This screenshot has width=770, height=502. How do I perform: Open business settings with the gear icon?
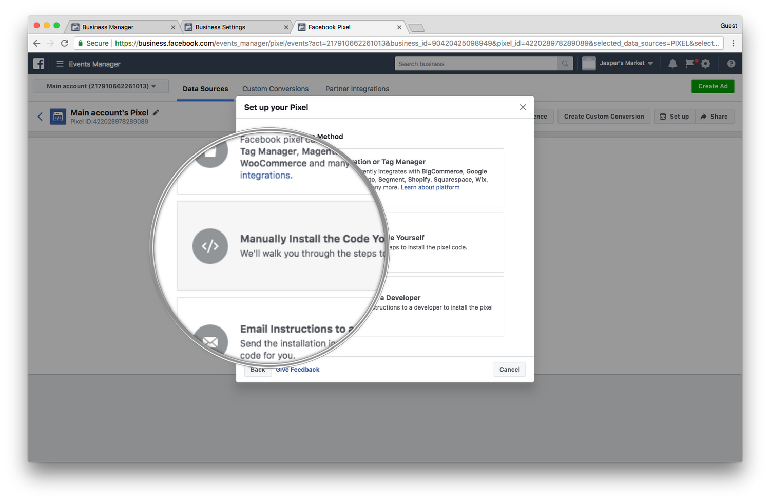pos(705,63)
